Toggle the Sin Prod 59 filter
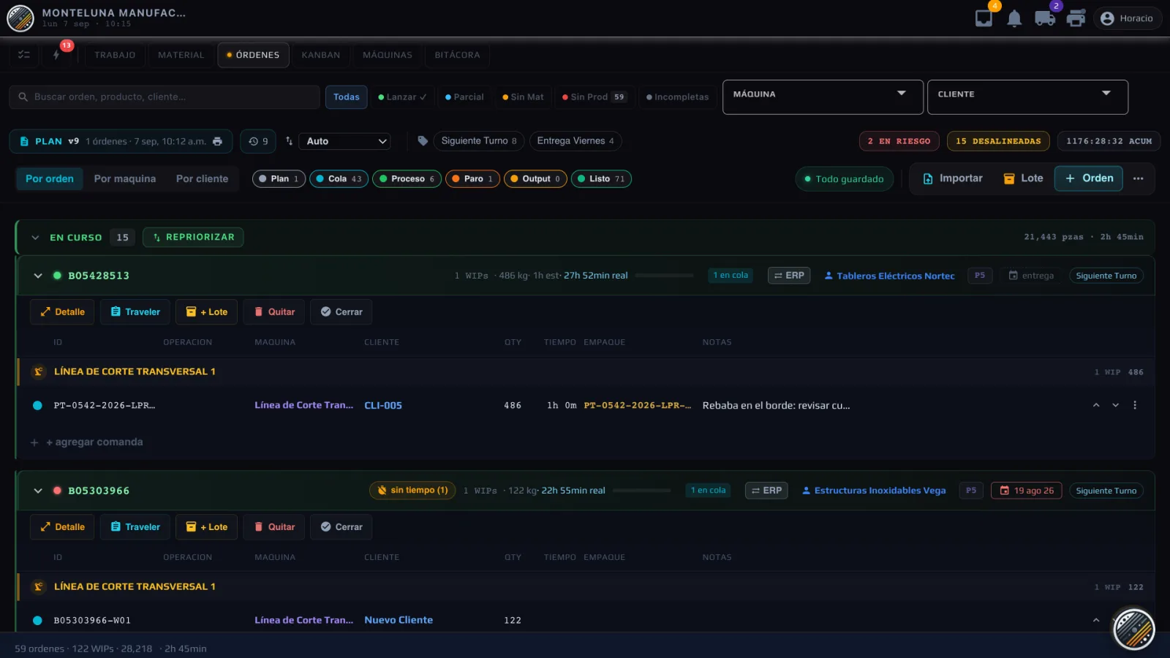 tap(594, 97)
